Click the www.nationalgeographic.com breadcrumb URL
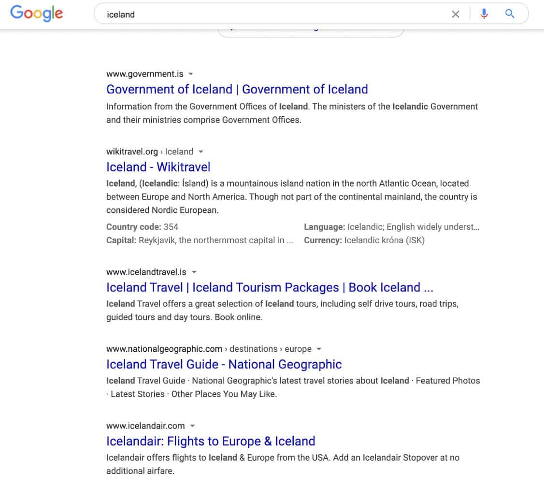Screen dimensions: 544x494 tap(209, 349)
